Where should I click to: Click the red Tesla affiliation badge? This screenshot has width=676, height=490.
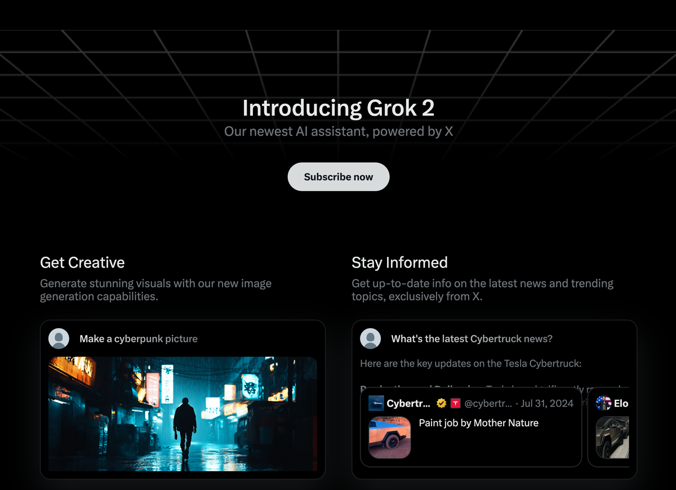point(455,403)
